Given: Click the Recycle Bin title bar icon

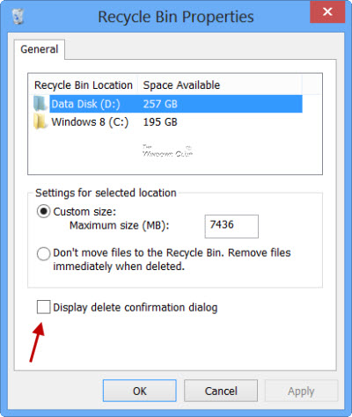Looking at the screenshot, I should click(x=18, y=17).
